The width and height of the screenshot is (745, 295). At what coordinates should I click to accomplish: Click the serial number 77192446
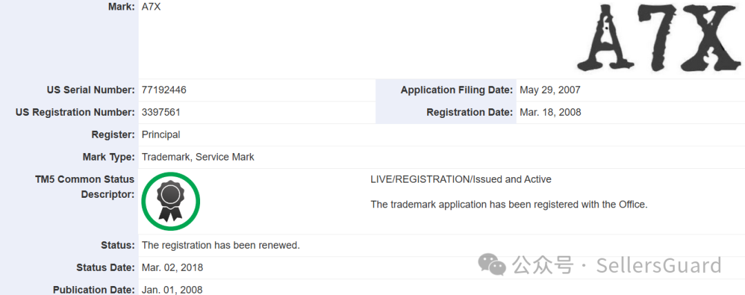pos(164,90)
